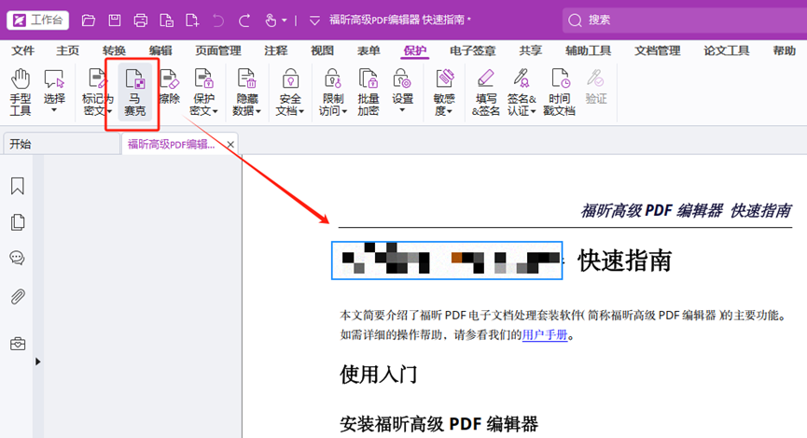The width and height of the screenshot is (807, 438).
Task: Open the attachments paperclip panel
Action: 17,297
